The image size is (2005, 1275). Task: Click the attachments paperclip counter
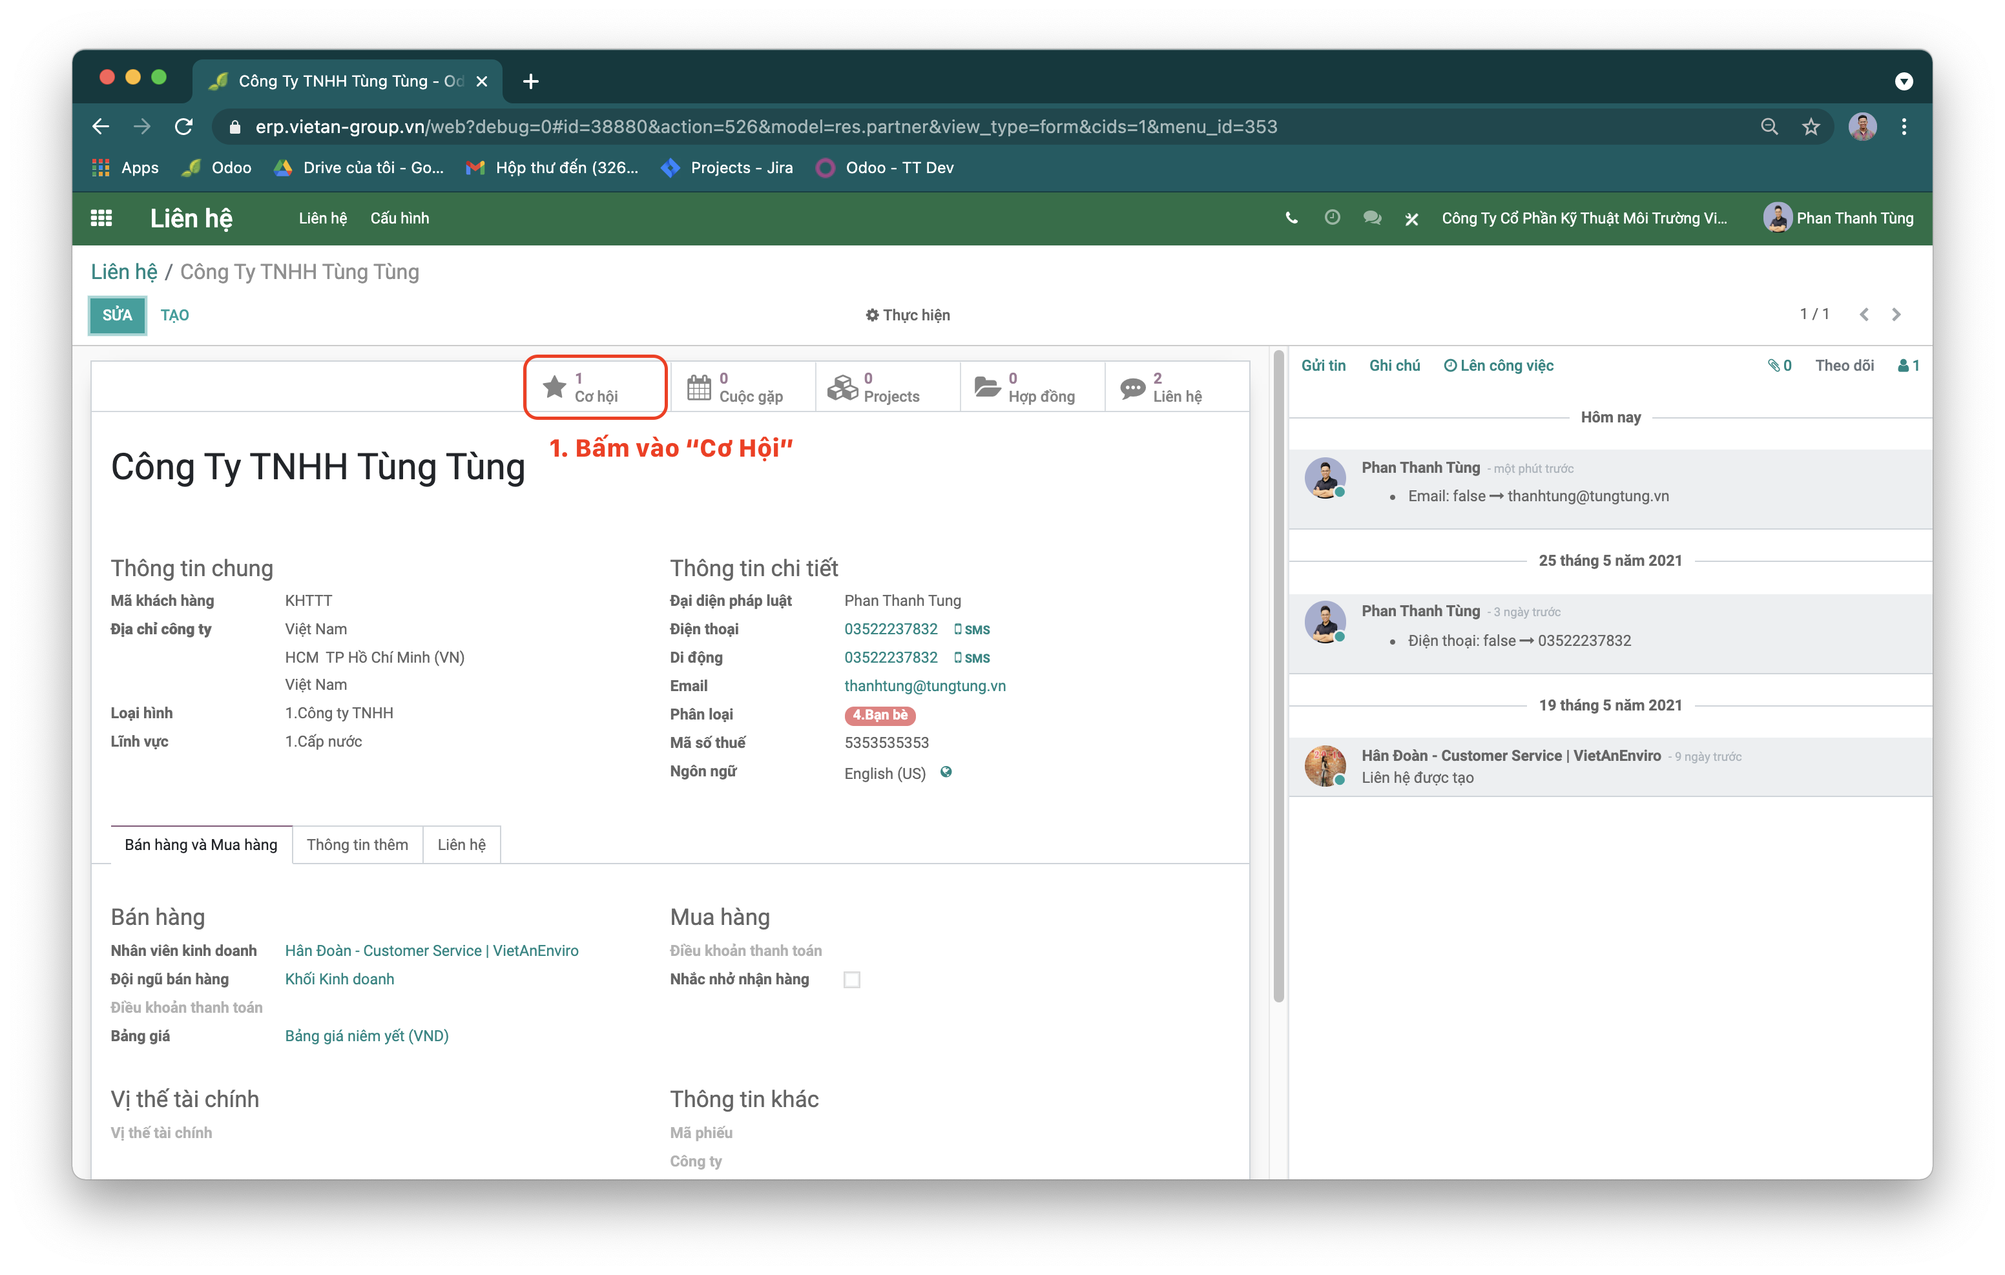(1780, 366)
